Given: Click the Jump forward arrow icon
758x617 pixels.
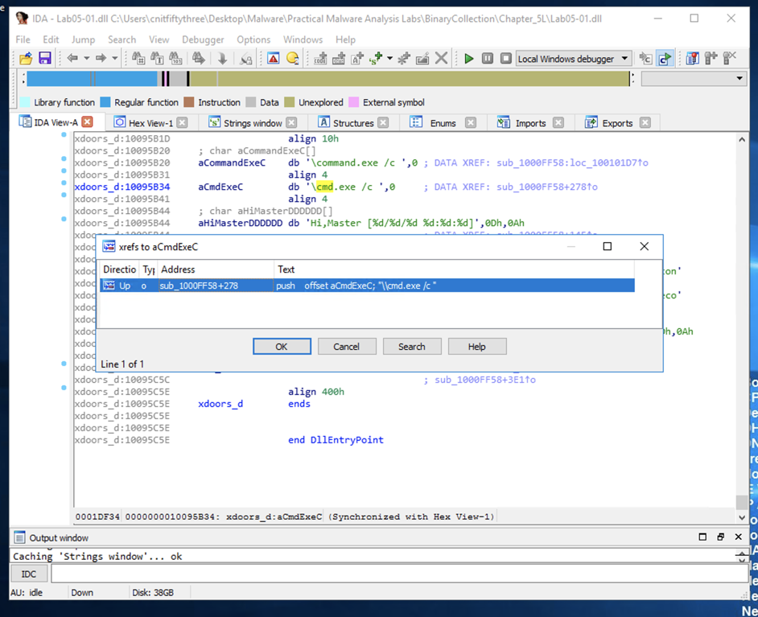Looking at the screenshot, I should pos(101,59).
